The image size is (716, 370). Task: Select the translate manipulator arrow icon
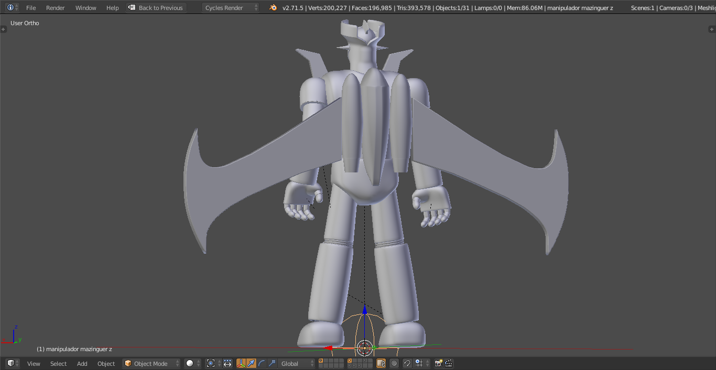click(x=251, y=363)
